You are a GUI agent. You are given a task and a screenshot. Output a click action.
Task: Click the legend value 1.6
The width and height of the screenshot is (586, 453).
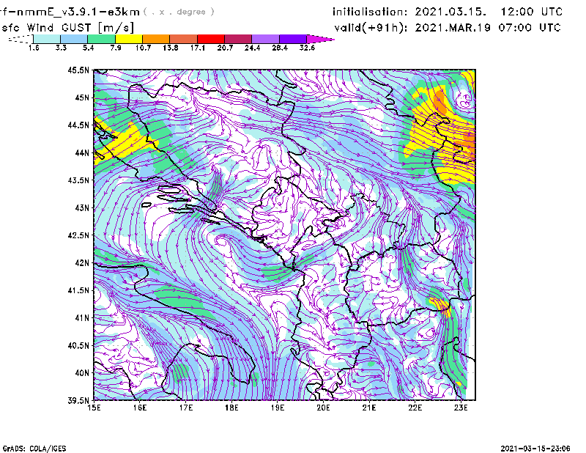tap(34, 48)
